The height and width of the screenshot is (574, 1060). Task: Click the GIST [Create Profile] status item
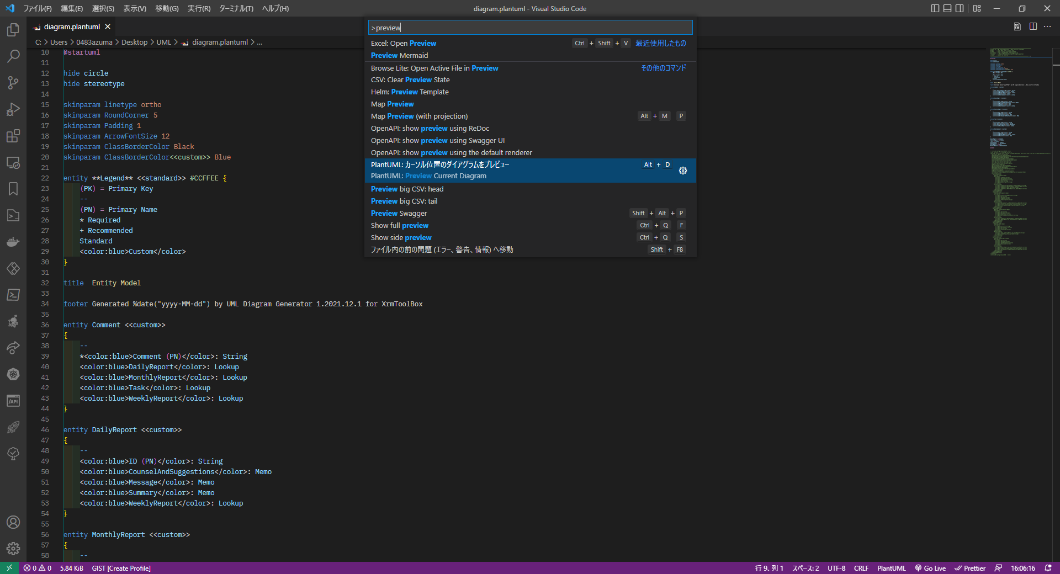[121, 568]
